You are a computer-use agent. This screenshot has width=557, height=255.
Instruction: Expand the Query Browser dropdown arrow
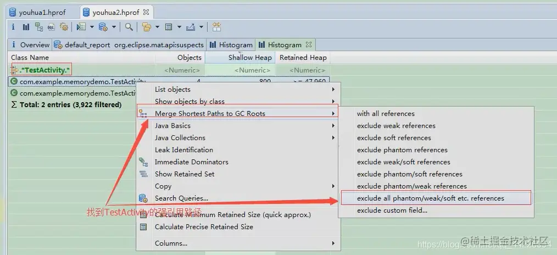(114, 26)
